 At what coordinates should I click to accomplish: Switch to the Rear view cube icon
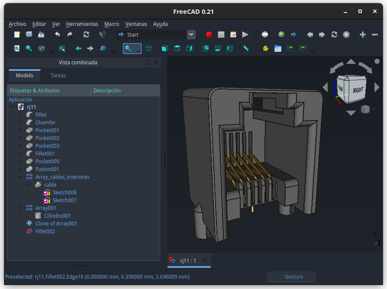point(206,48)
